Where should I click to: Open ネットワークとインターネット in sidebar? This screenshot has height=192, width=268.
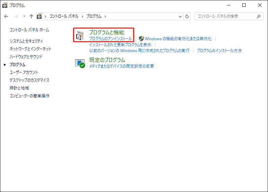30,49
